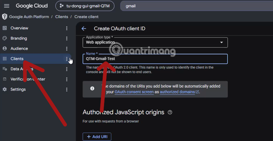This screenshot has height=141, width=273.
Task: Open Overview in the sidebar
Action: 35,28
